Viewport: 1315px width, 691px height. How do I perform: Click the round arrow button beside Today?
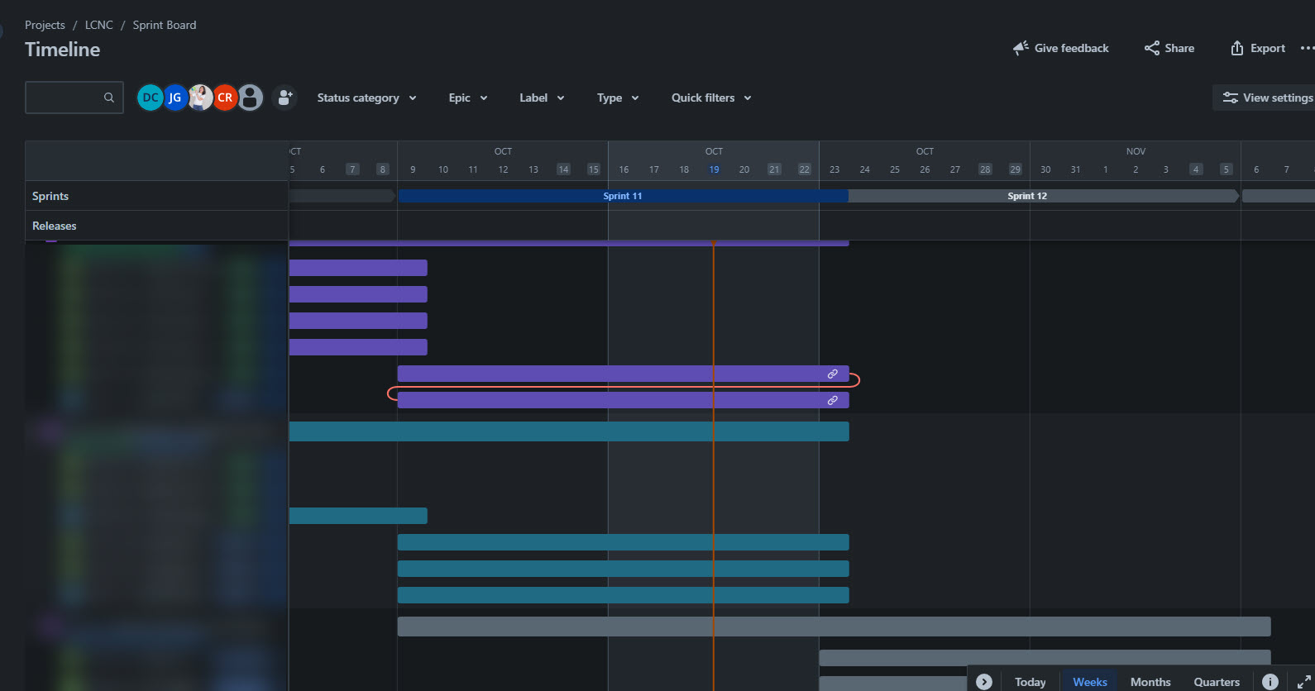[x=984, y=681]
